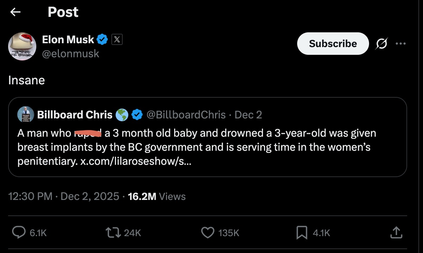423x253 pixels.
Task: Open Billboard Chris's quoted avatar
Action: (26, 115)
